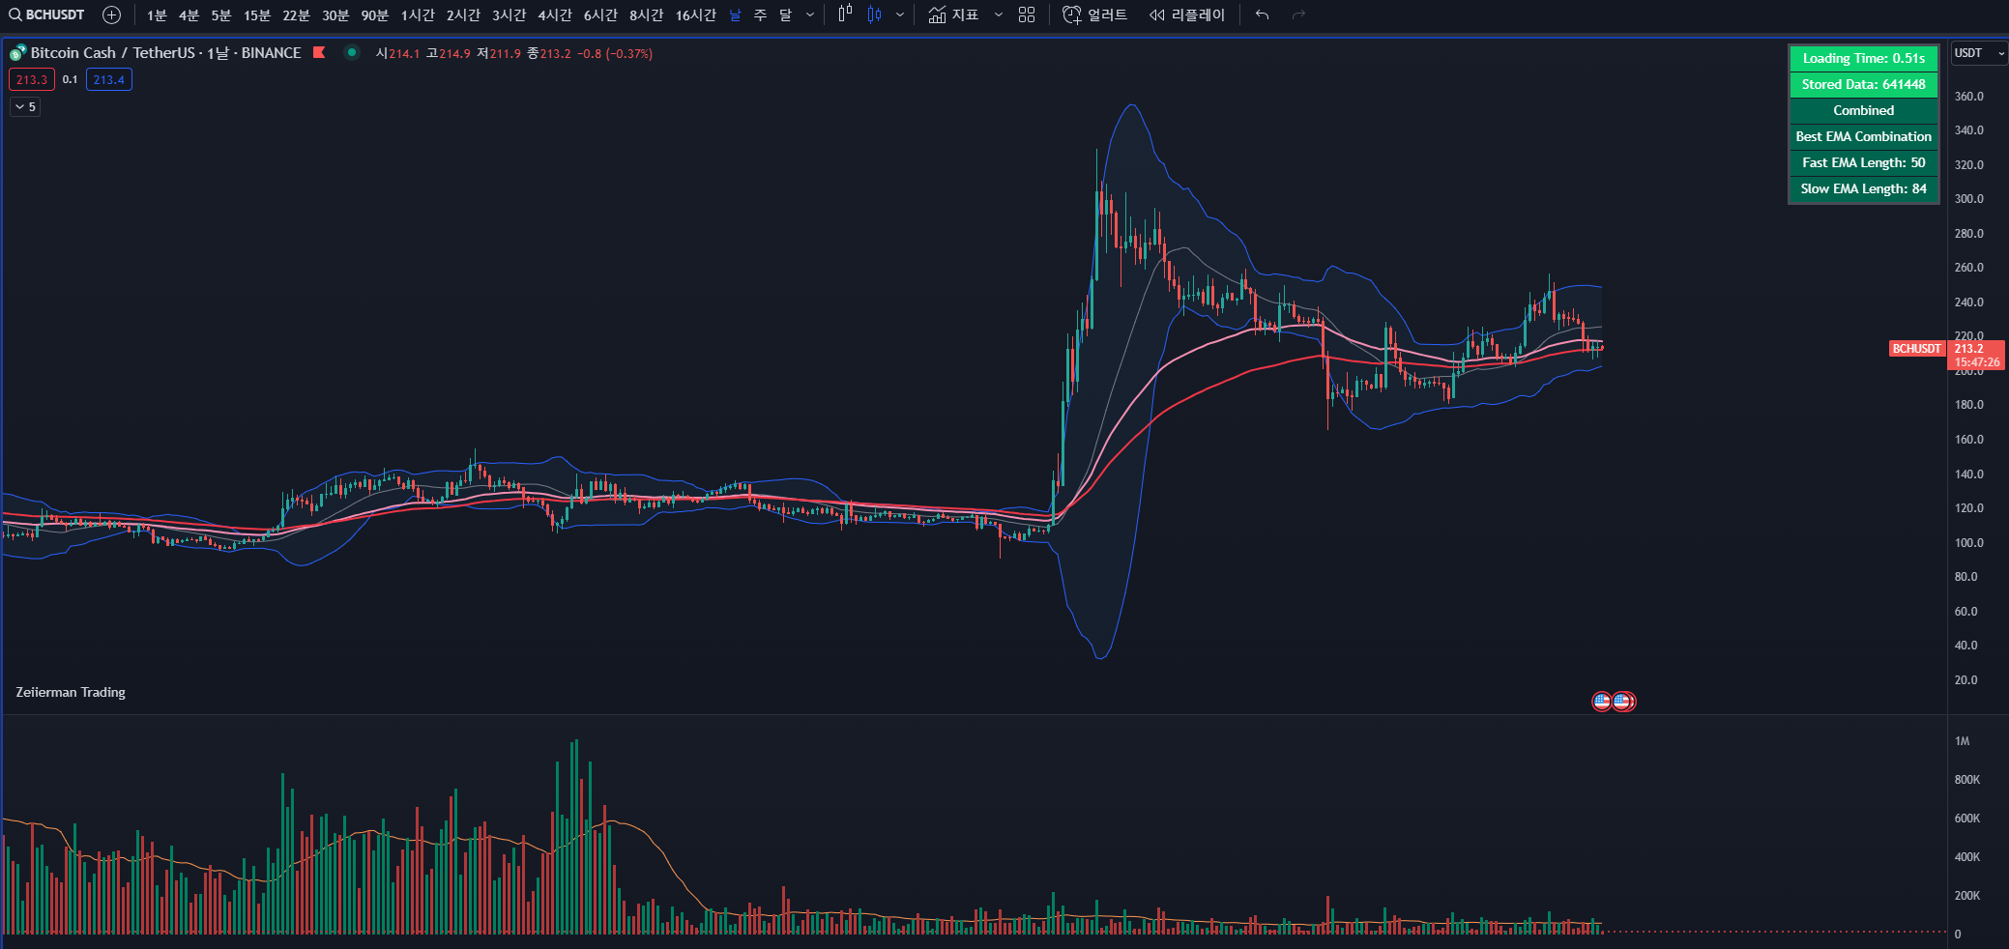Image resolution: width=2009 pixels, height=949 pixels.
Task: Open the BCHUSDT symbol search
Action: [x=46, y=14]
